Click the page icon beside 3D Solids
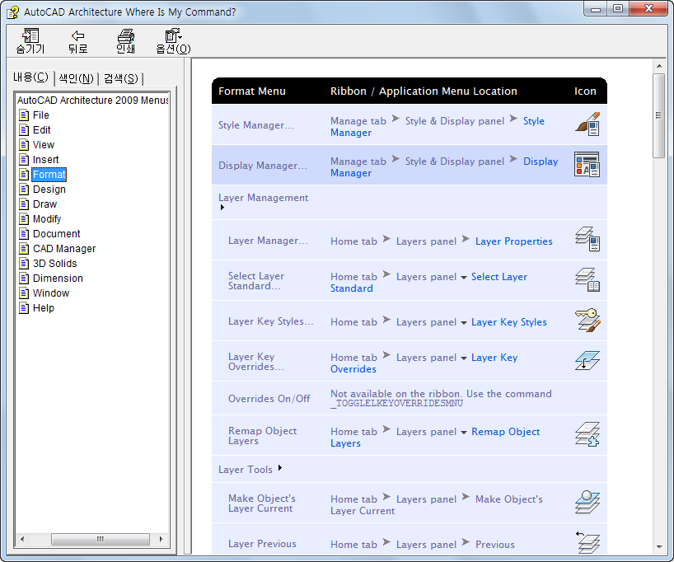Screen dimensions: 674x562 click(x=24, y=264)
